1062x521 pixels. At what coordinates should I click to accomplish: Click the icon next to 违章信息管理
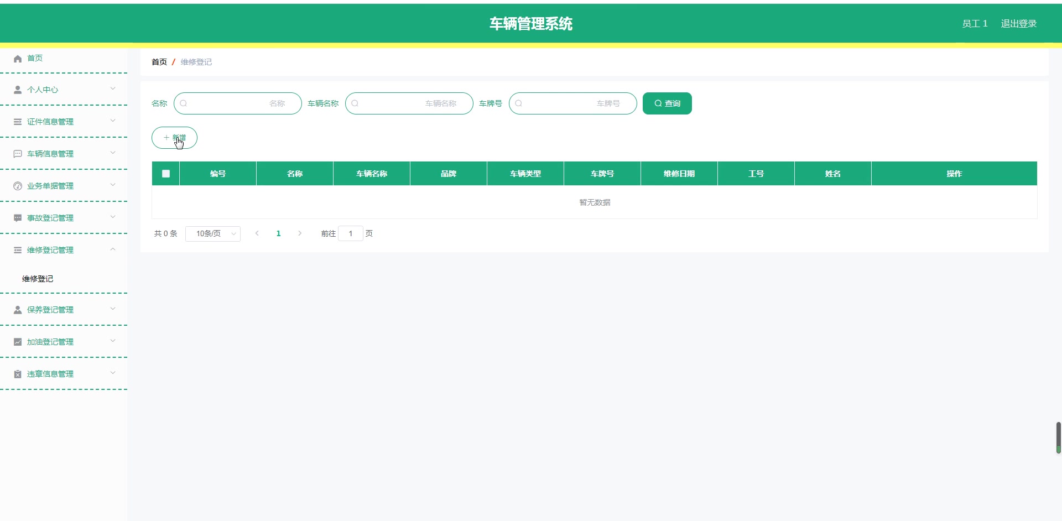(17, 373)
